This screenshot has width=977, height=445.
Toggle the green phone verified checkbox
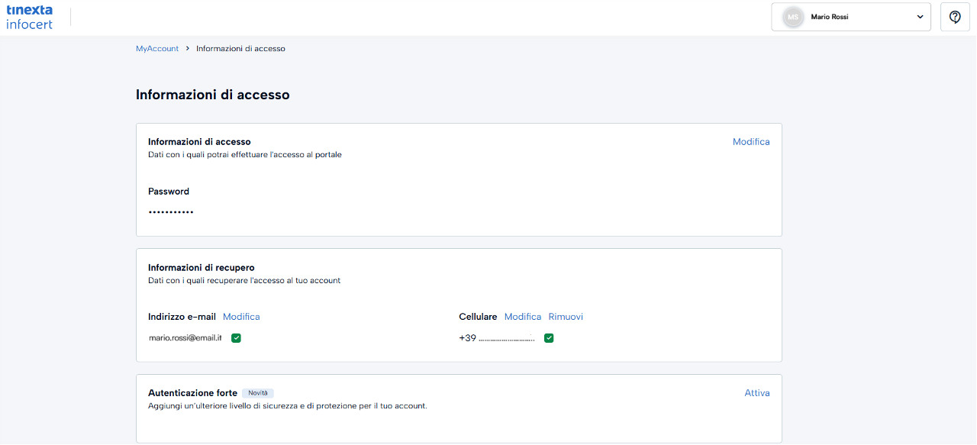549,338
